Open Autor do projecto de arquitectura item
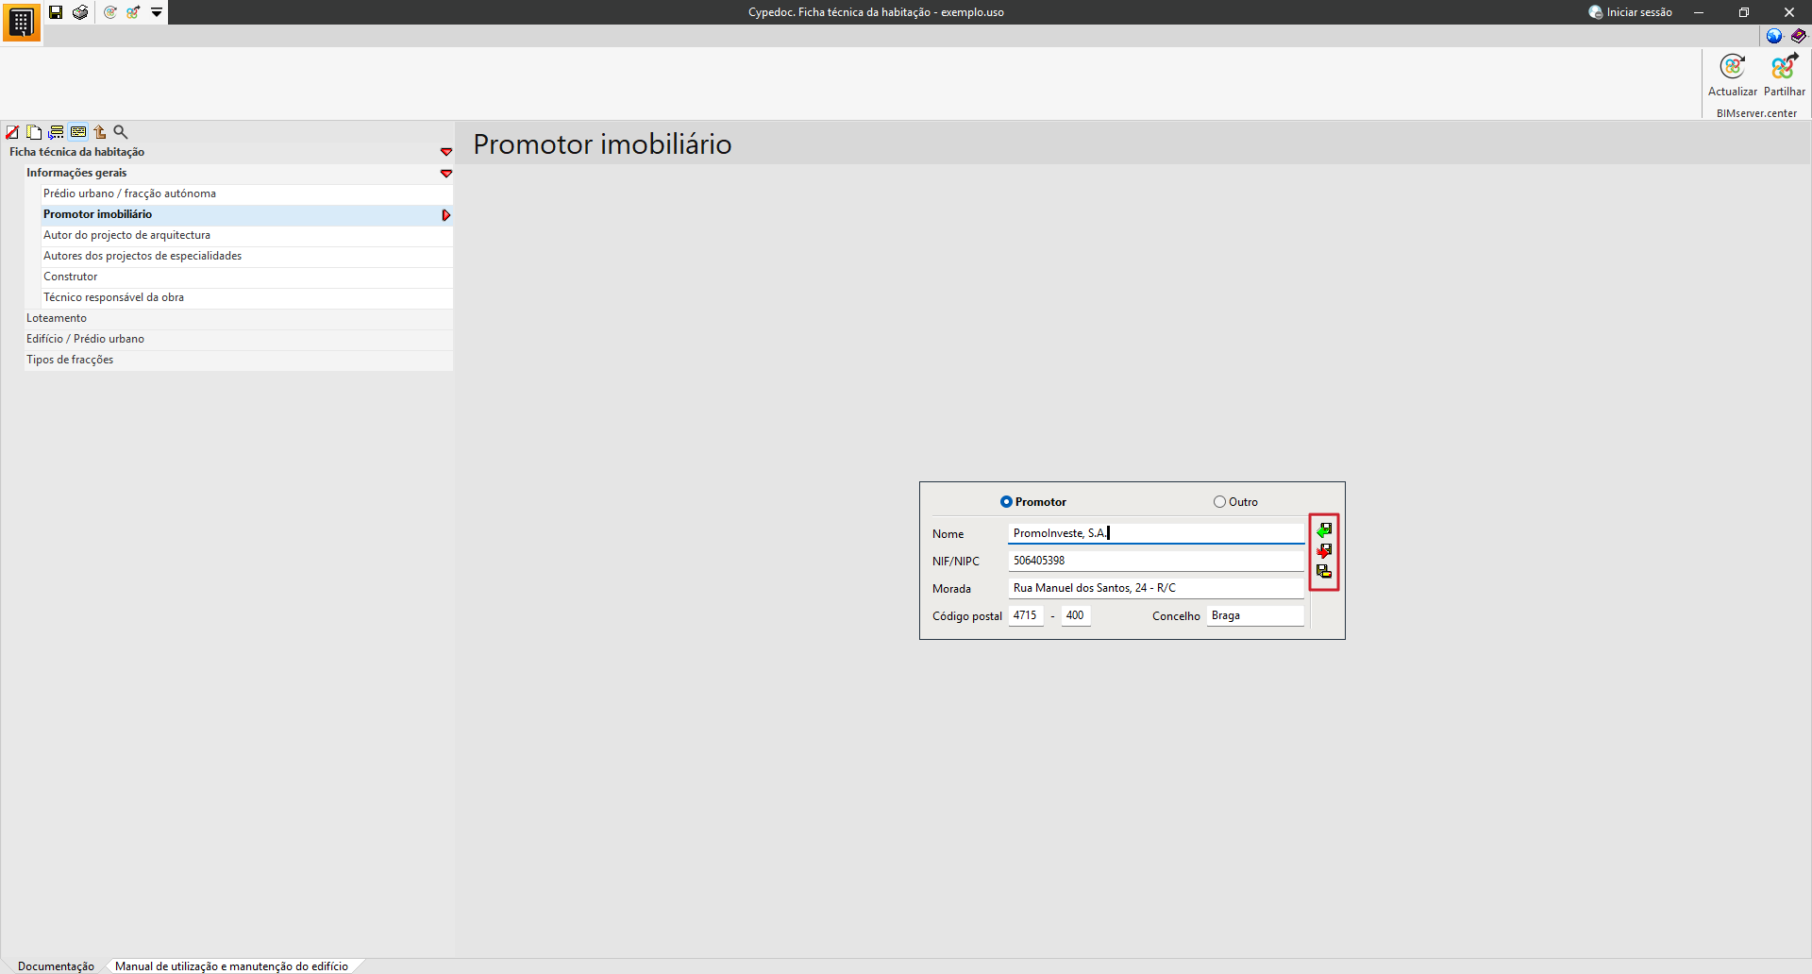This screenshot has height=974, width=1812. [x=247, y=236]
